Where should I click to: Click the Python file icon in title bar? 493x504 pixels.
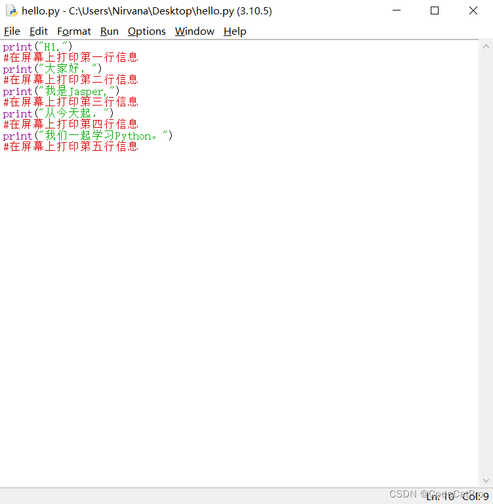[12, 10]
